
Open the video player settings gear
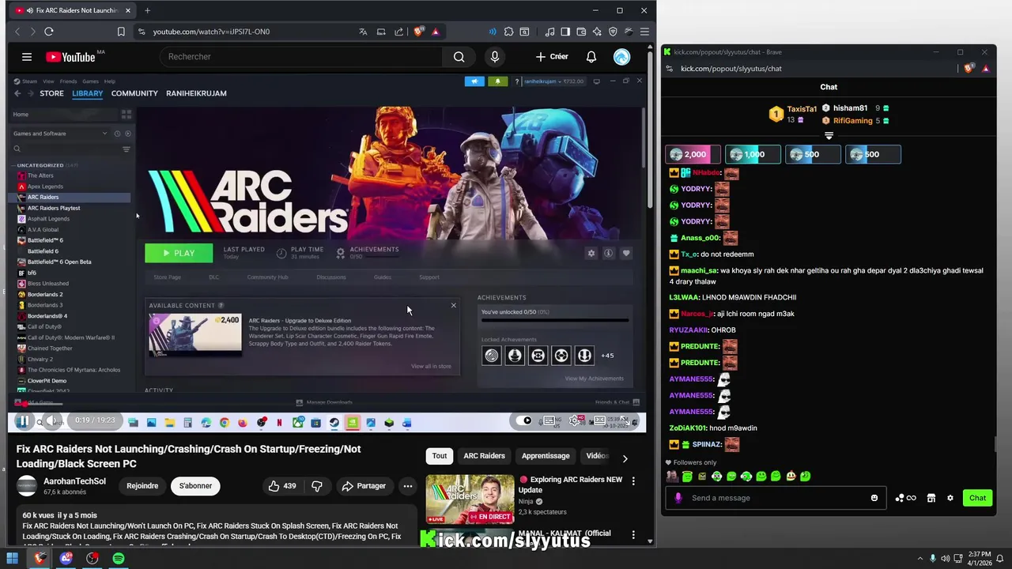[x=576, y=420]
